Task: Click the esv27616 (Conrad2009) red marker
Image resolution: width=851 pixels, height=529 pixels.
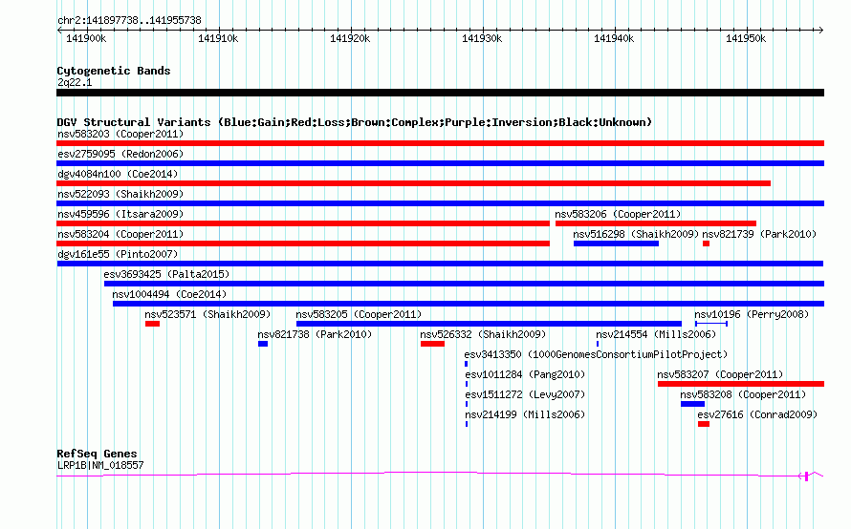Action: (x=704, y=424)
